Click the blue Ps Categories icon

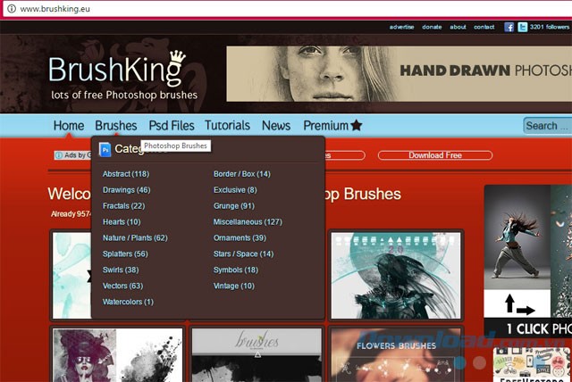[105, 149]
